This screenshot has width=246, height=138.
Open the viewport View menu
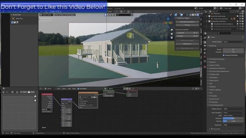point(57,15)
